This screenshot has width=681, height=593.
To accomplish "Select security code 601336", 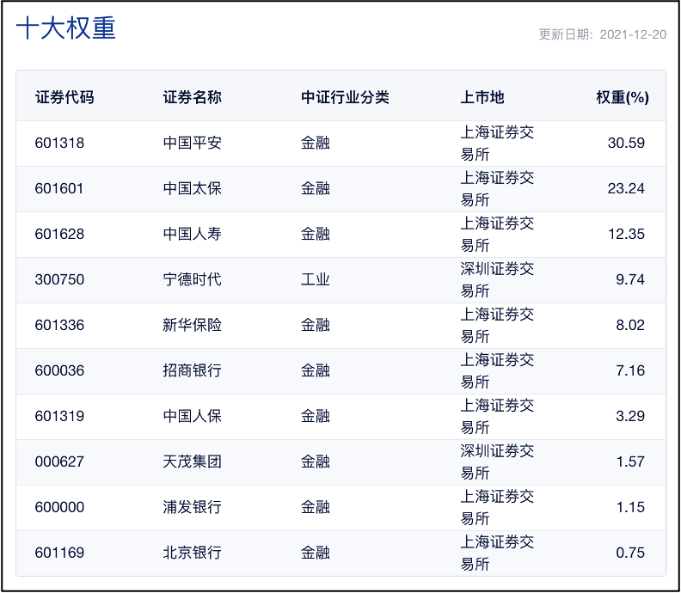I will click(x=59, y=325).
